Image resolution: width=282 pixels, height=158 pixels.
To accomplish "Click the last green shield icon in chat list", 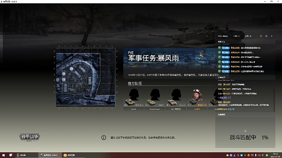I will click(x=219, y=71).
